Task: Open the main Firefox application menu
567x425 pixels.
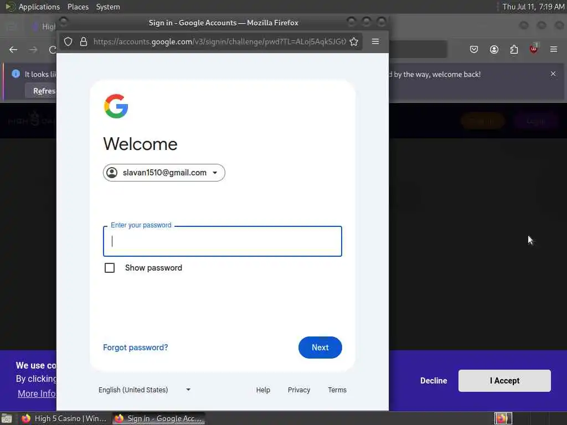Action: coord(554,49)
